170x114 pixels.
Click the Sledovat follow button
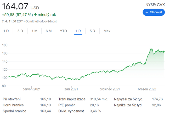[x=154, y=12]
